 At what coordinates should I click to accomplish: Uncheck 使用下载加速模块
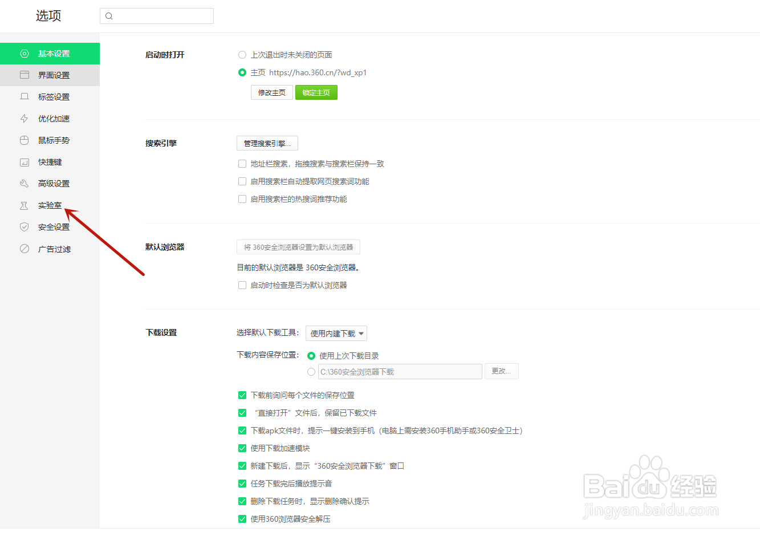coord(242,448)
